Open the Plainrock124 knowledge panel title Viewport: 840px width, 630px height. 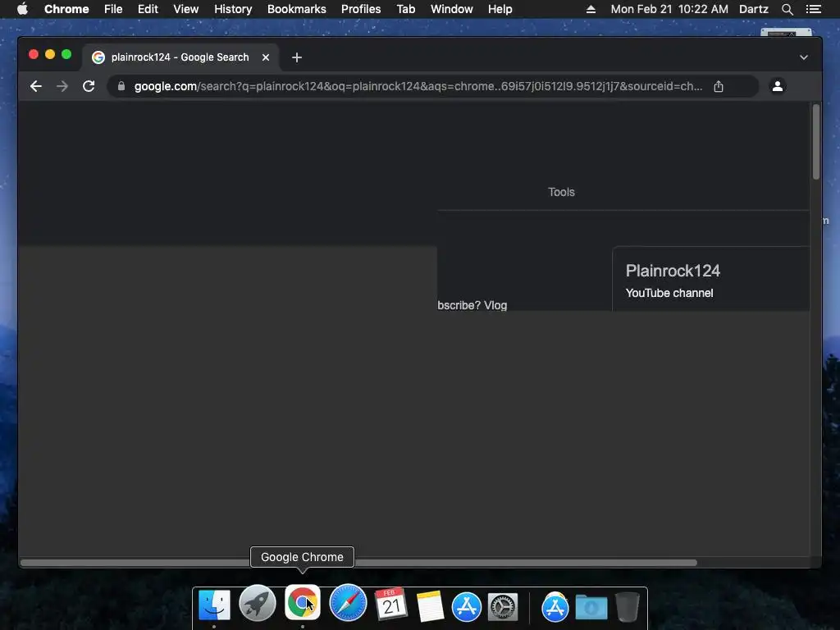[x=673, y=271]
